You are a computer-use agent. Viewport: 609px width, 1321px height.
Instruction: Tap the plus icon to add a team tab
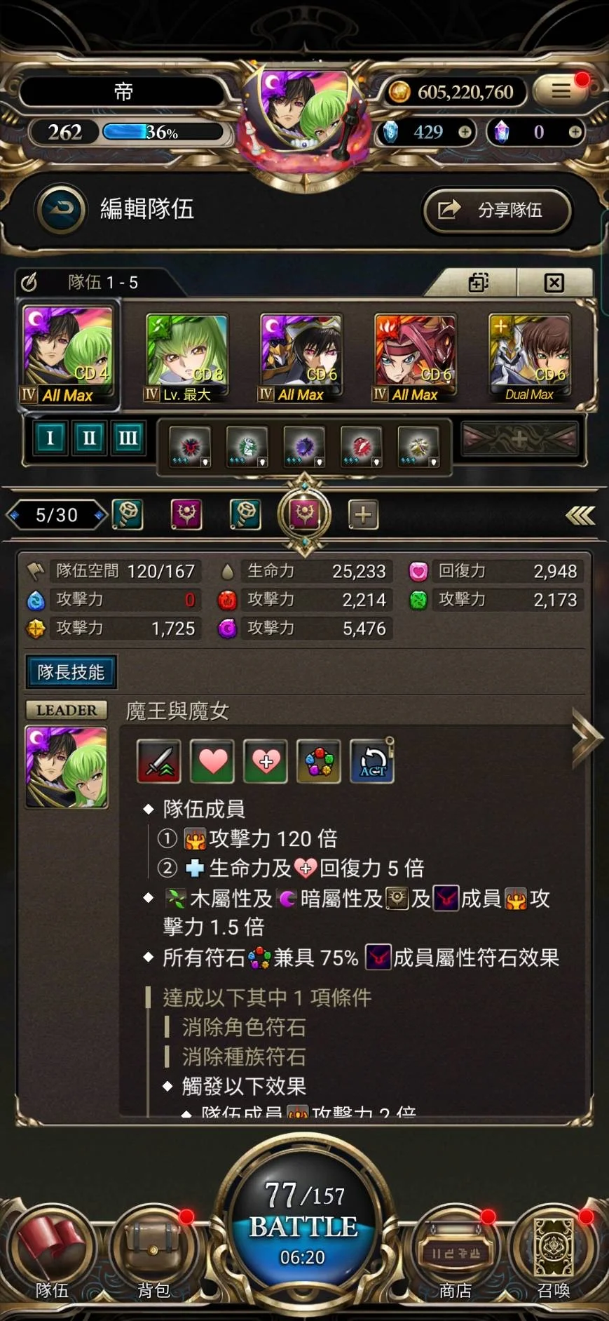[x=363, y=515]
